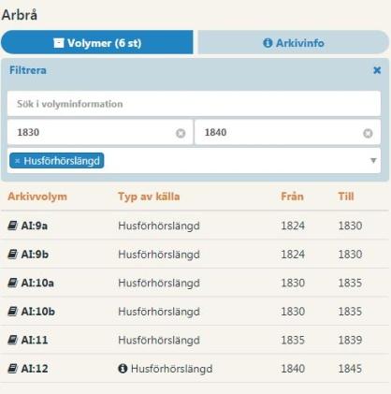Open volume AI:10b
This screenshot has height=394, width=391.
click(38, 311)
